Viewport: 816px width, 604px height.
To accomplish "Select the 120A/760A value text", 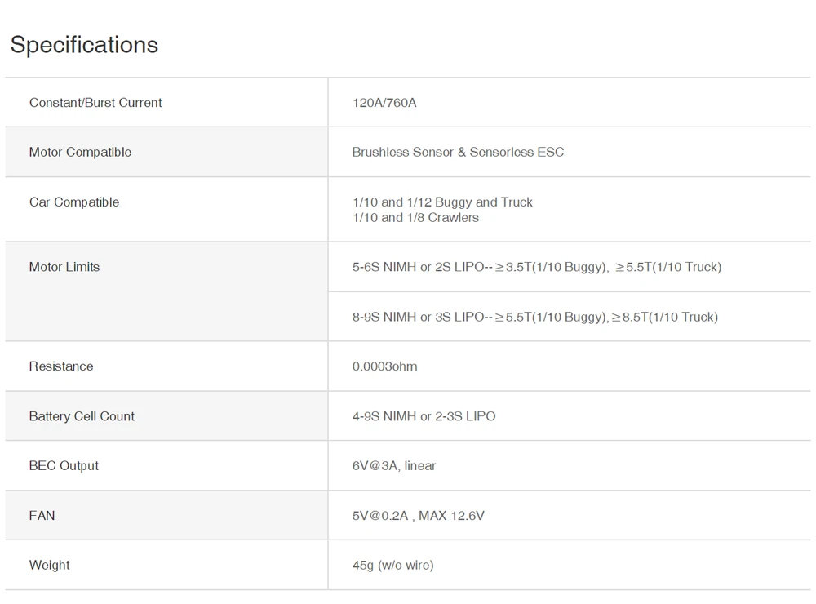I will (x=384, y=103).
